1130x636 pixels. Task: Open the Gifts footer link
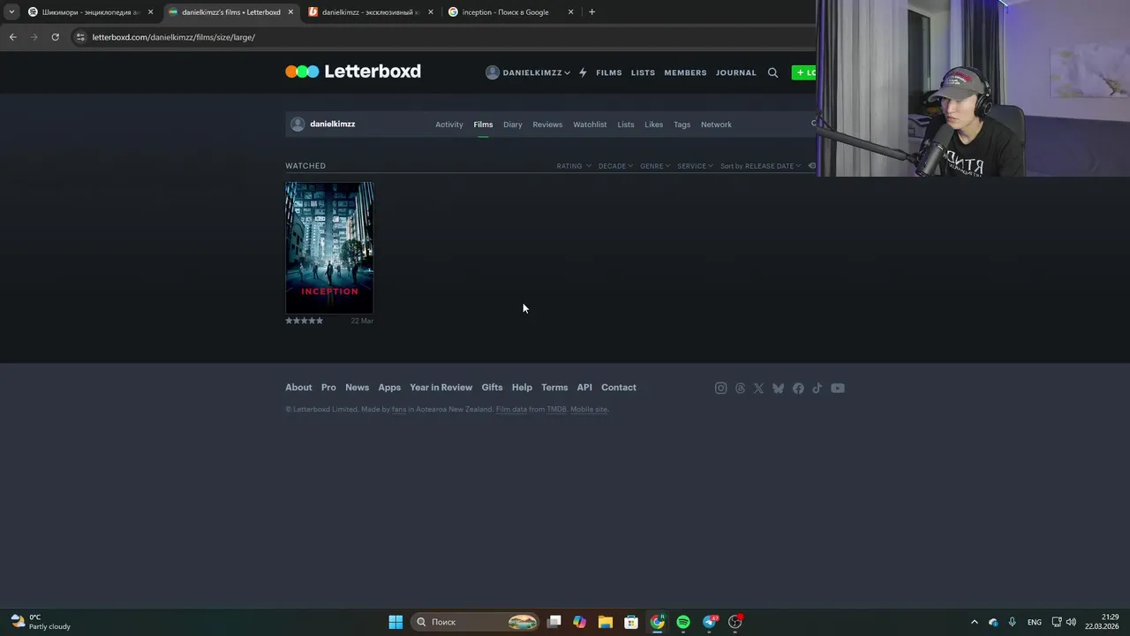click(x=492, y=388)
